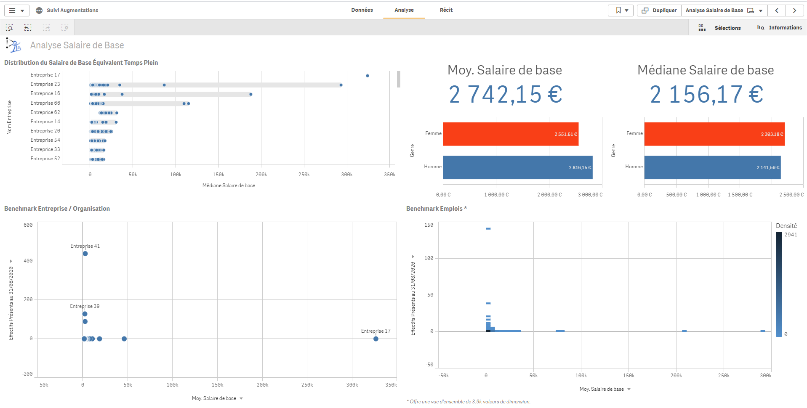Toggle the Informations advisor panel
This screenshot has height=408, width=807.
pyautogui.click(x=779, y=28)
